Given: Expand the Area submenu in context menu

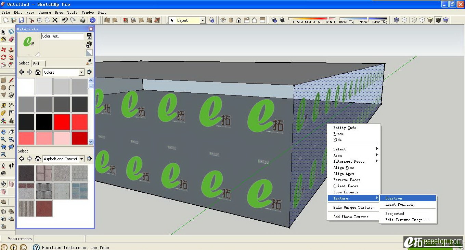Looking at the screenshot, I should (354, 155).
